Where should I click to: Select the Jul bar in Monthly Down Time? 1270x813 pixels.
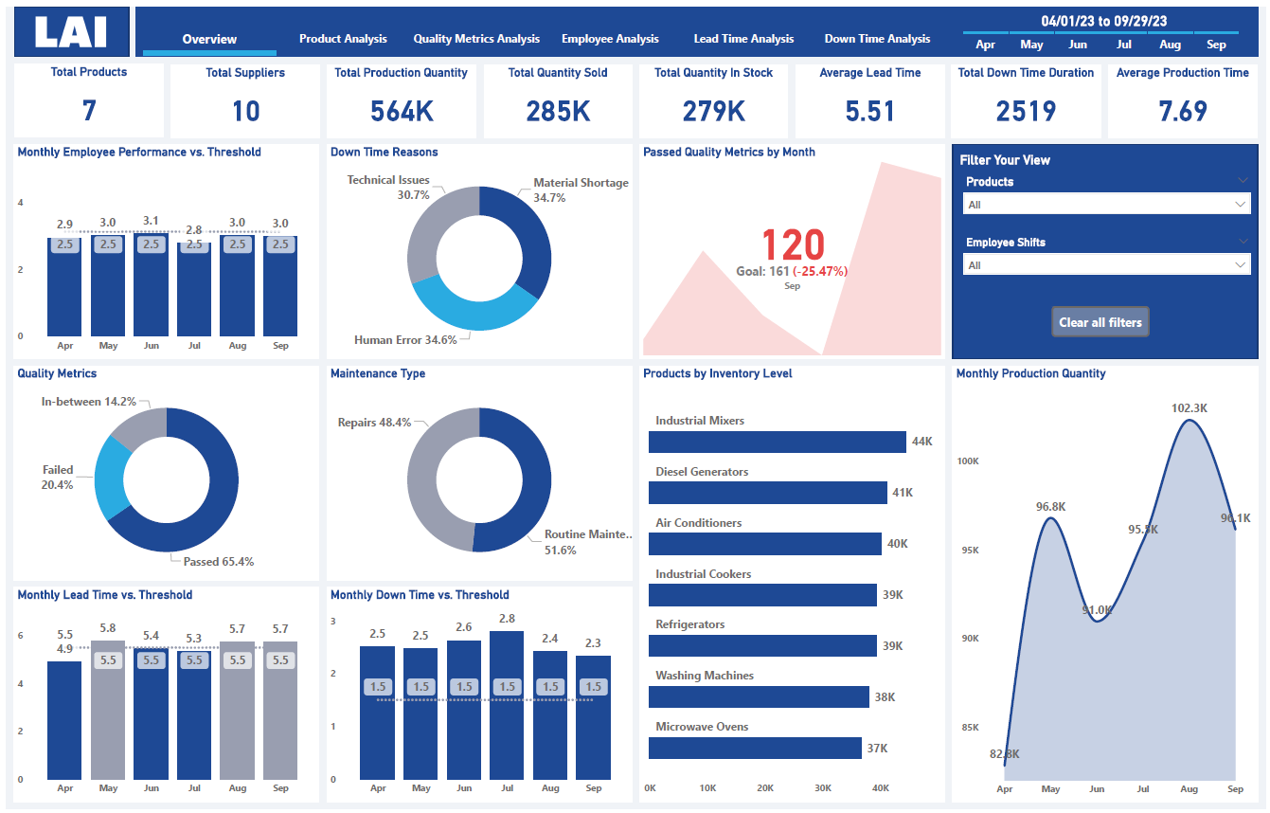pos(507,706)
